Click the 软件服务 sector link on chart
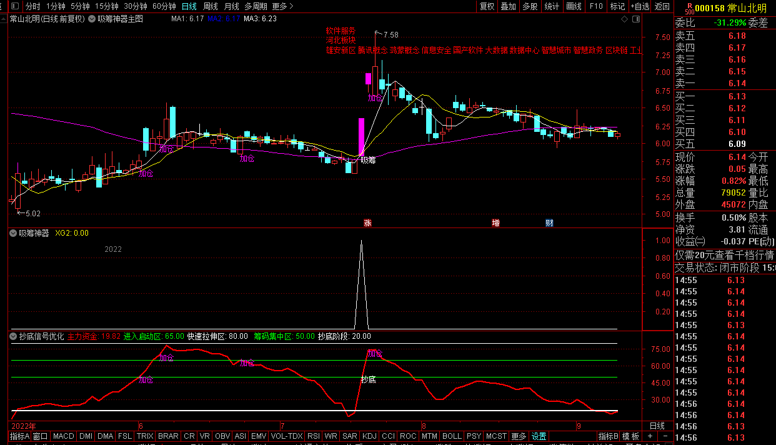Image resolution: width=776 pixels, height=445 pixels. coord(340,31)
